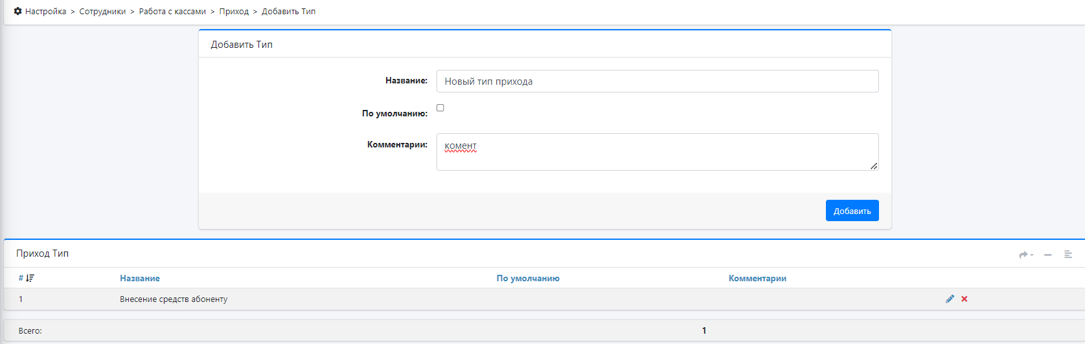Open the share arrow export dropdown
This screenshot has width=1085, height=344.
(1026, 255)
